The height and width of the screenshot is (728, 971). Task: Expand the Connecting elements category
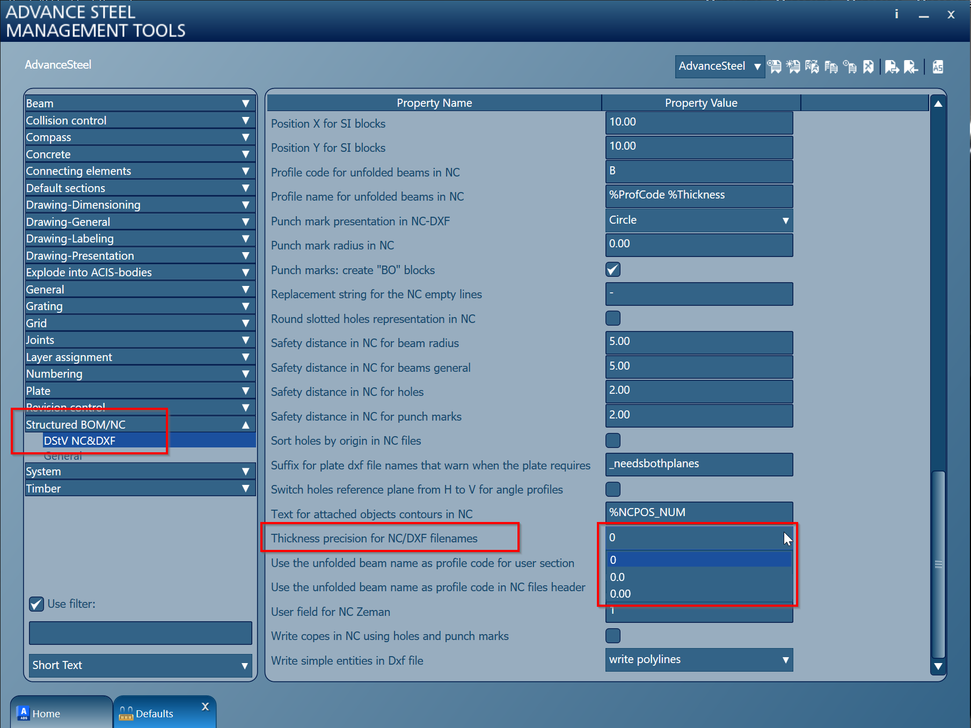pos(140,171)
